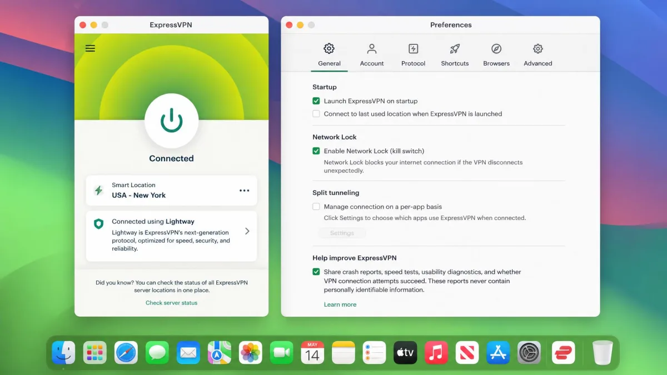Open the hamburger menu in ExpressVPN window

click(90, 48)
